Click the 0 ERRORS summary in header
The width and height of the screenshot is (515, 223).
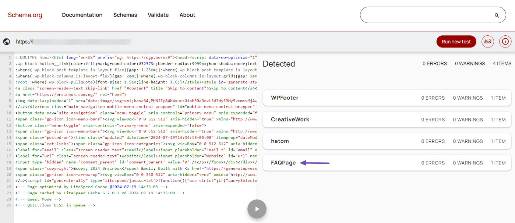click(x=435, y=64)
